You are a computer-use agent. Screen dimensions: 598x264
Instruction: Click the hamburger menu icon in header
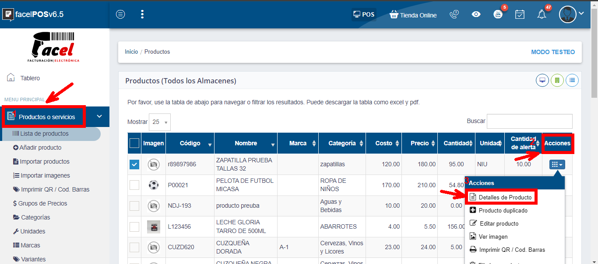tap(120, 14)
